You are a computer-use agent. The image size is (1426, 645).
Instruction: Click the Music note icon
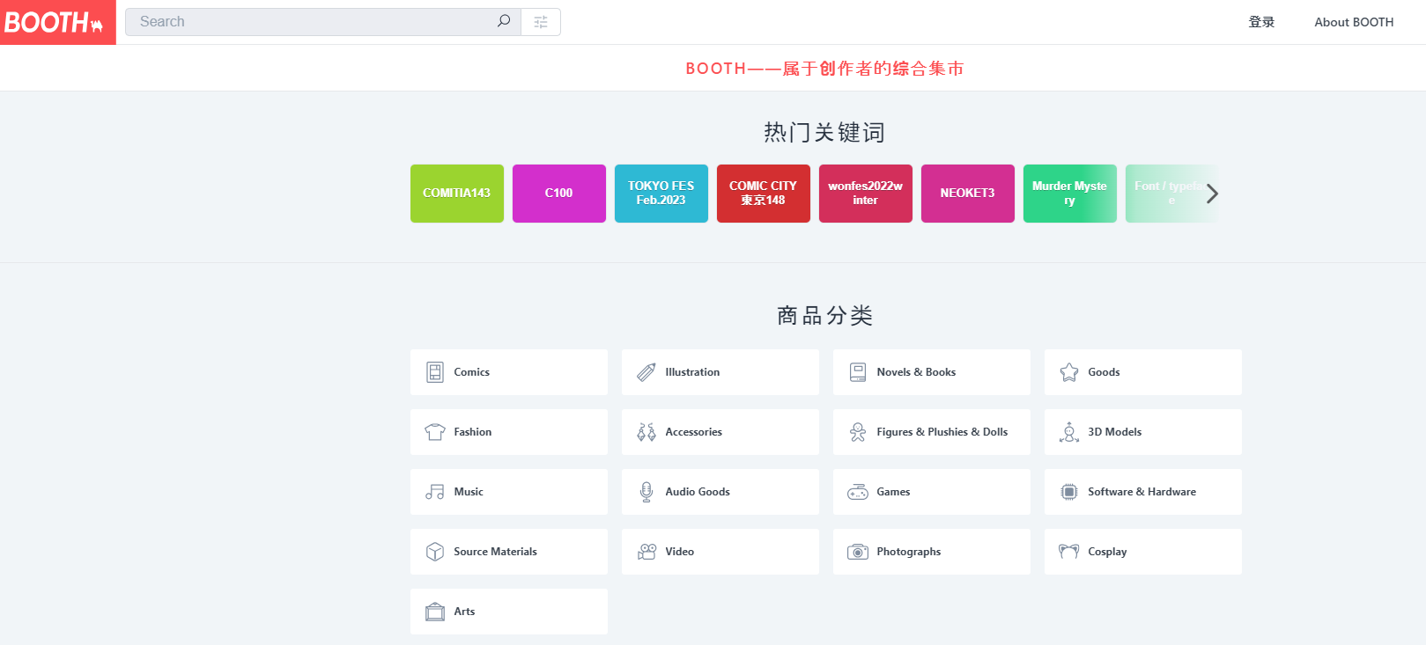coord(435,492)
